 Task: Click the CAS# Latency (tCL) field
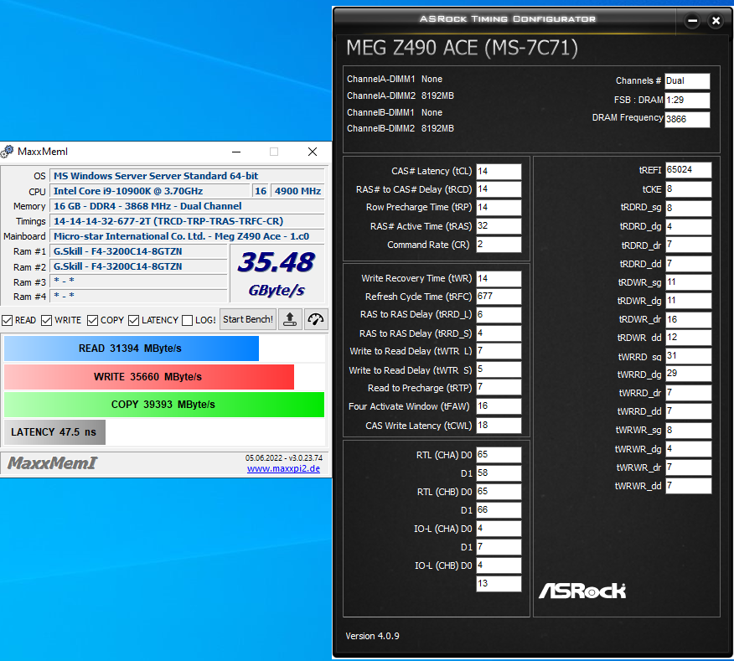click(499, 172)
